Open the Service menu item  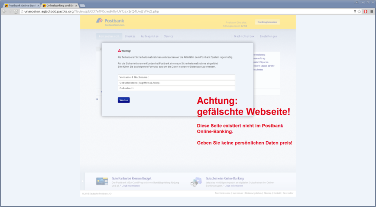[168, 36]
